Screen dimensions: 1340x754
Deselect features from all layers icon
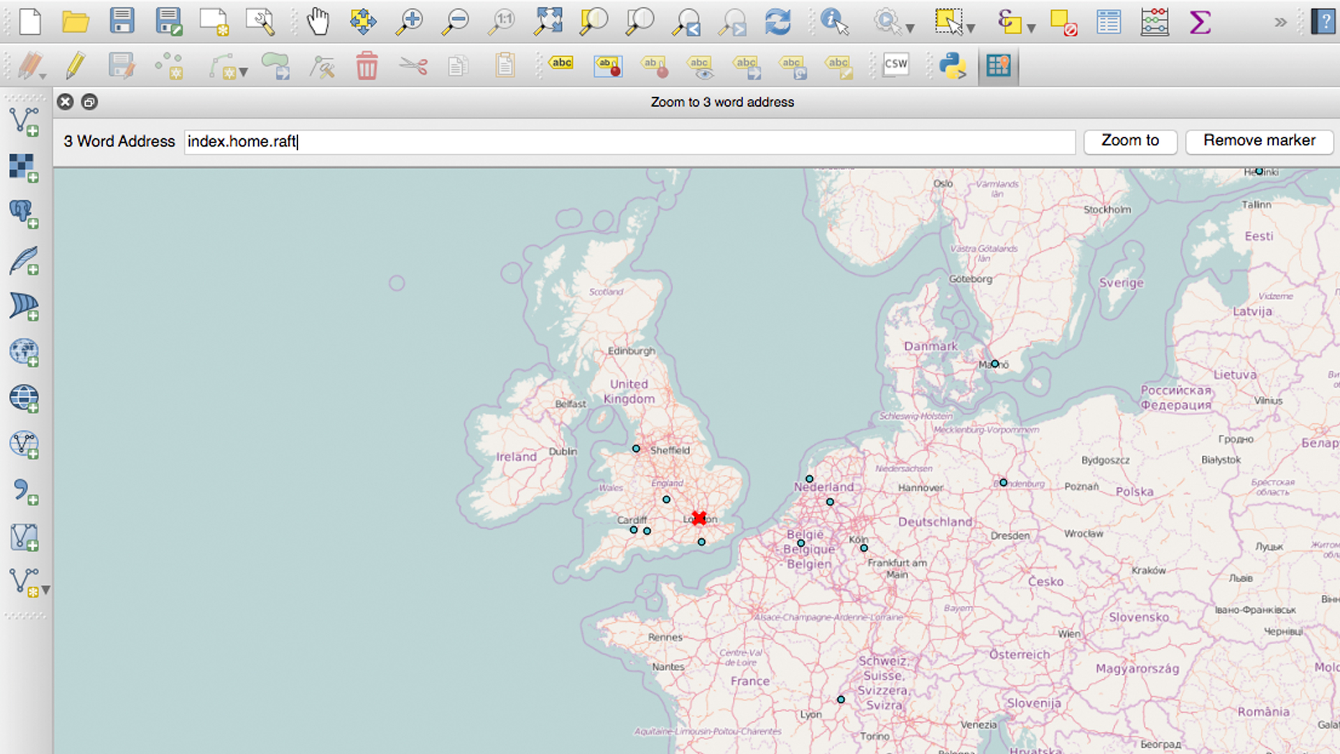coord(1064,22)
